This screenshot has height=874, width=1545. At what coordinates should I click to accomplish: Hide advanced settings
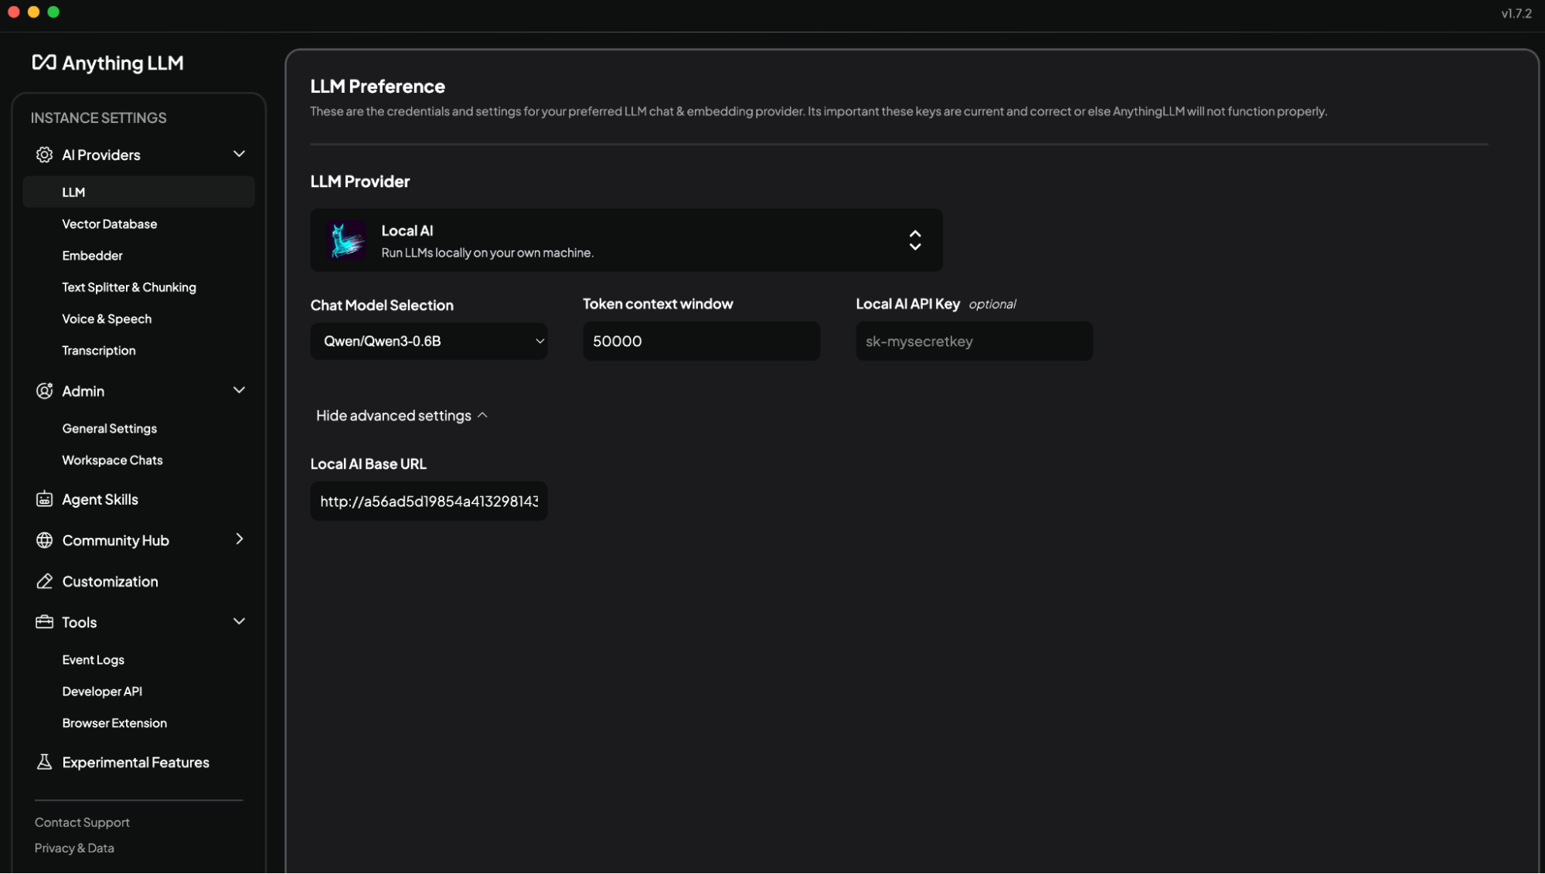(x=402, y=416)
